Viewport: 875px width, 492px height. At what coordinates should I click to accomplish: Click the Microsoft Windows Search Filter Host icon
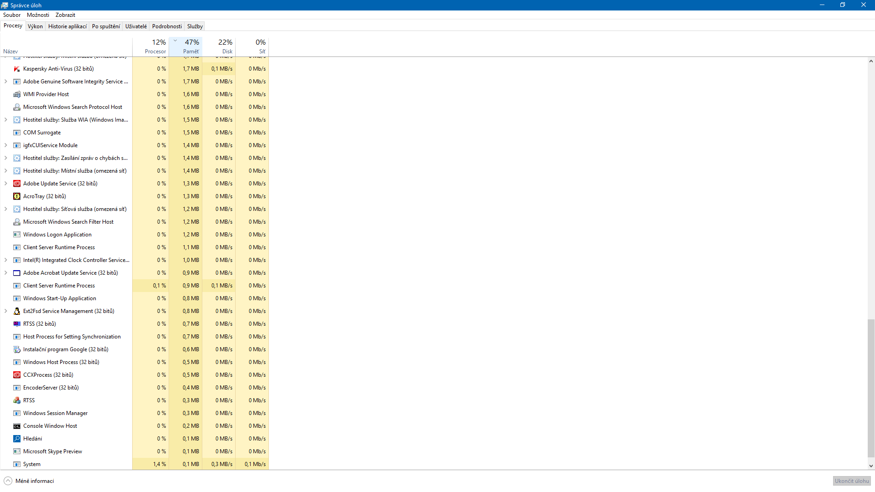[17, 222]
